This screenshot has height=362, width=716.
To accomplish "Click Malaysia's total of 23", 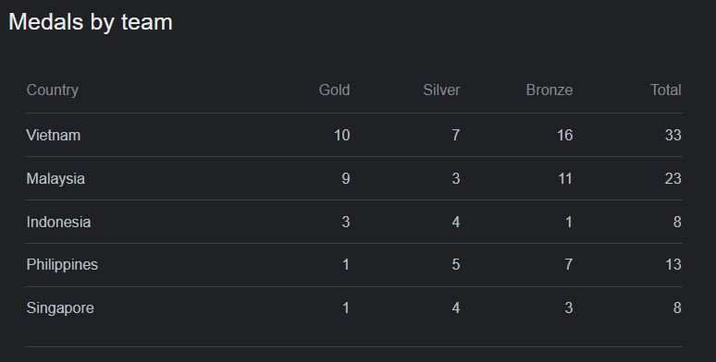I will [673, 178].
